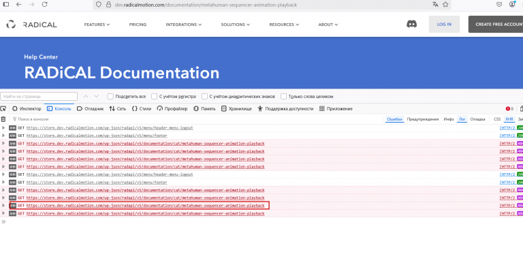Go back to the previous page
523x267 pixels.
(x=18, y=5)
